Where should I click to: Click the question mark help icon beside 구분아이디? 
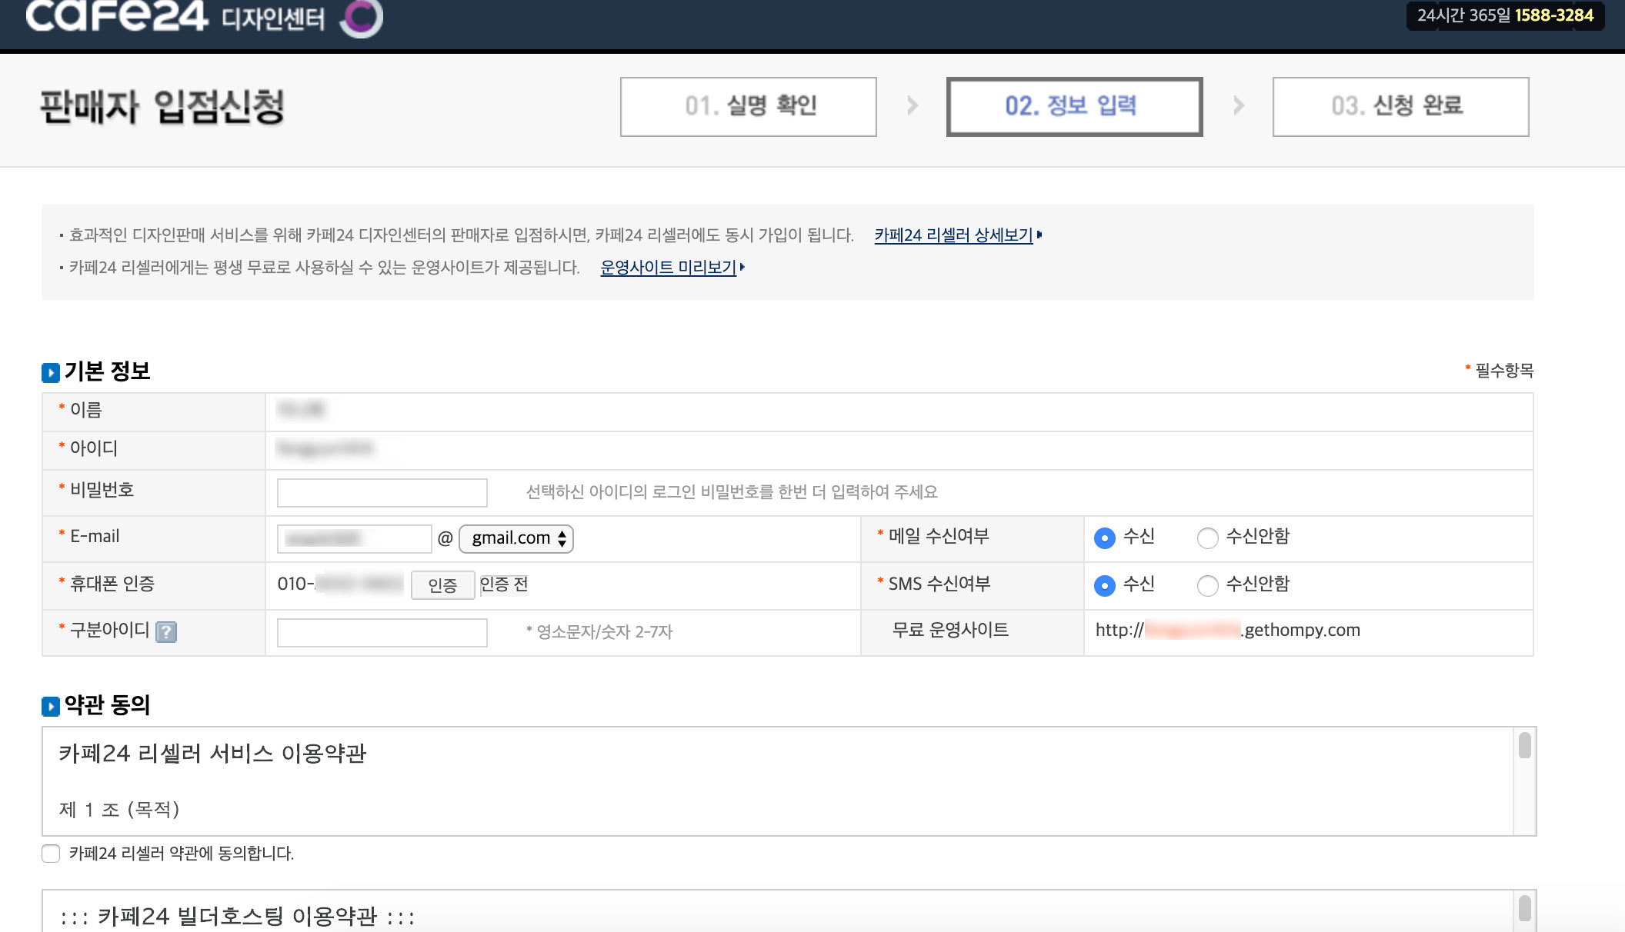(166, 632)
